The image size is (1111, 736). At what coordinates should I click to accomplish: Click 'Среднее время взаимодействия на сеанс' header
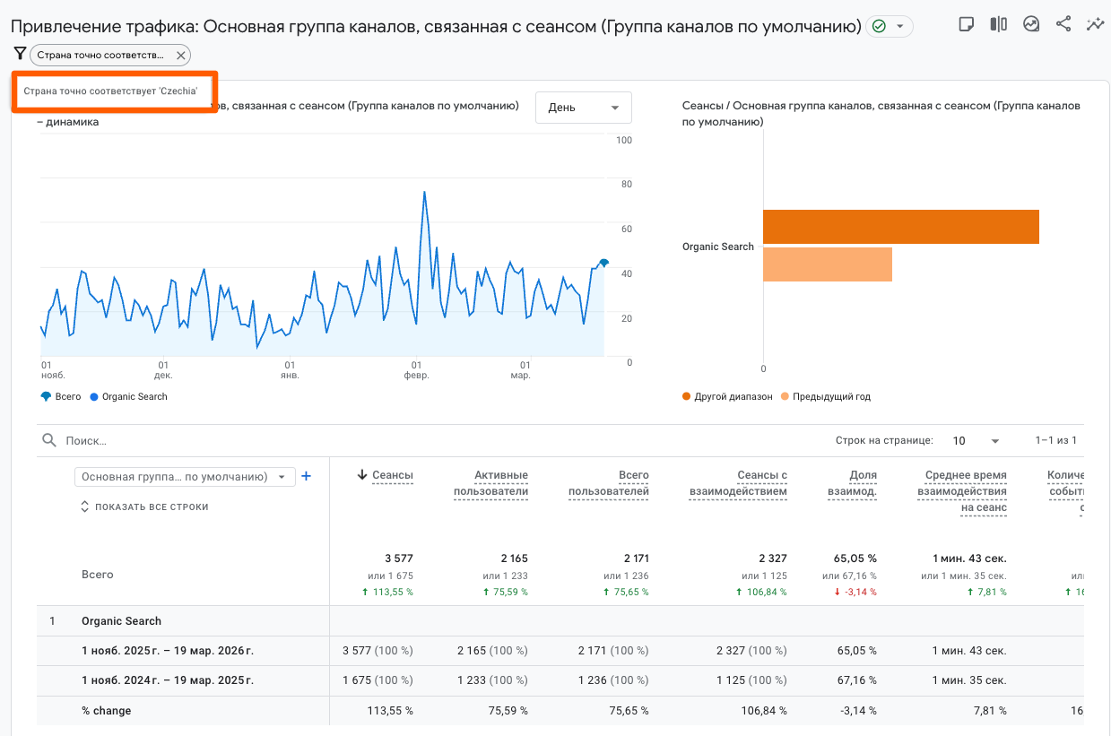[962, 491]
